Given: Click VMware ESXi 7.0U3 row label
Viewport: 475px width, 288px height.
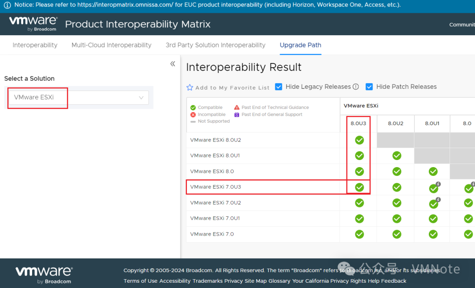Looking at the screenshot, I should tap(216, 187).
